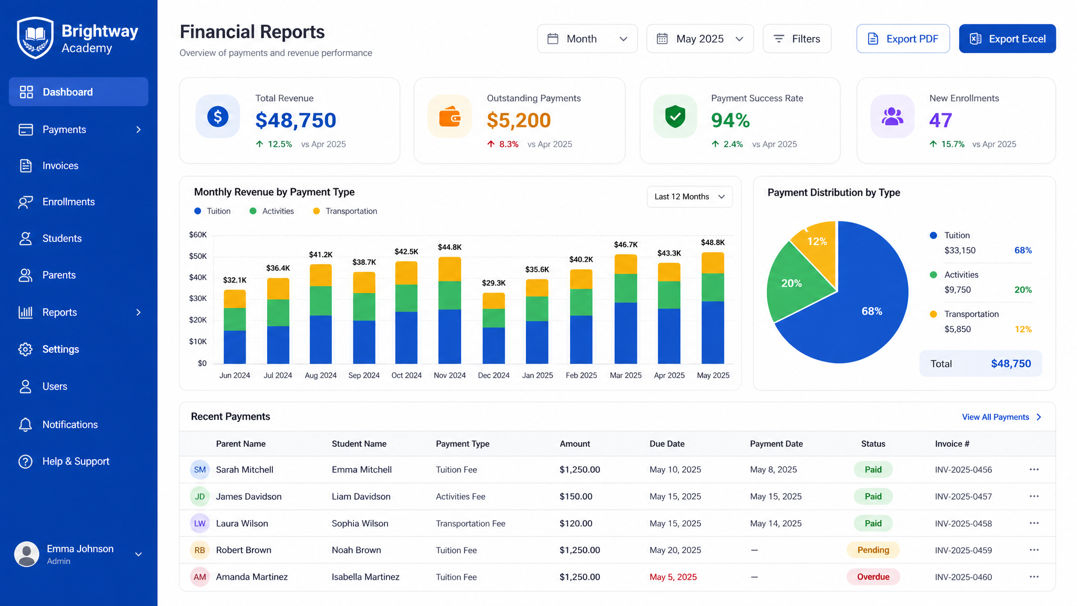Toggle Transportation series in chart legend
Image resolution: width=1077 pixels, height=606 pixels.
(345, 211)
